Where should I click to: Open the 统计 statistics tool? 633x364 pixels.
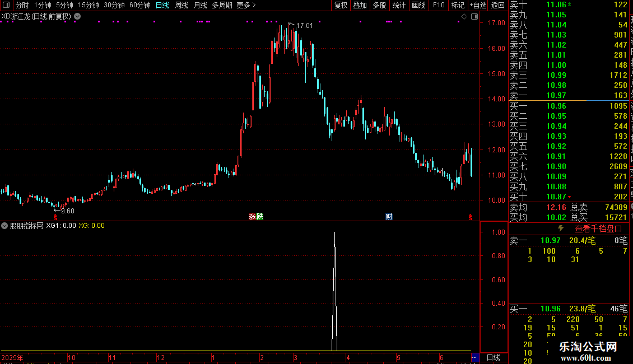coord(399,5)
